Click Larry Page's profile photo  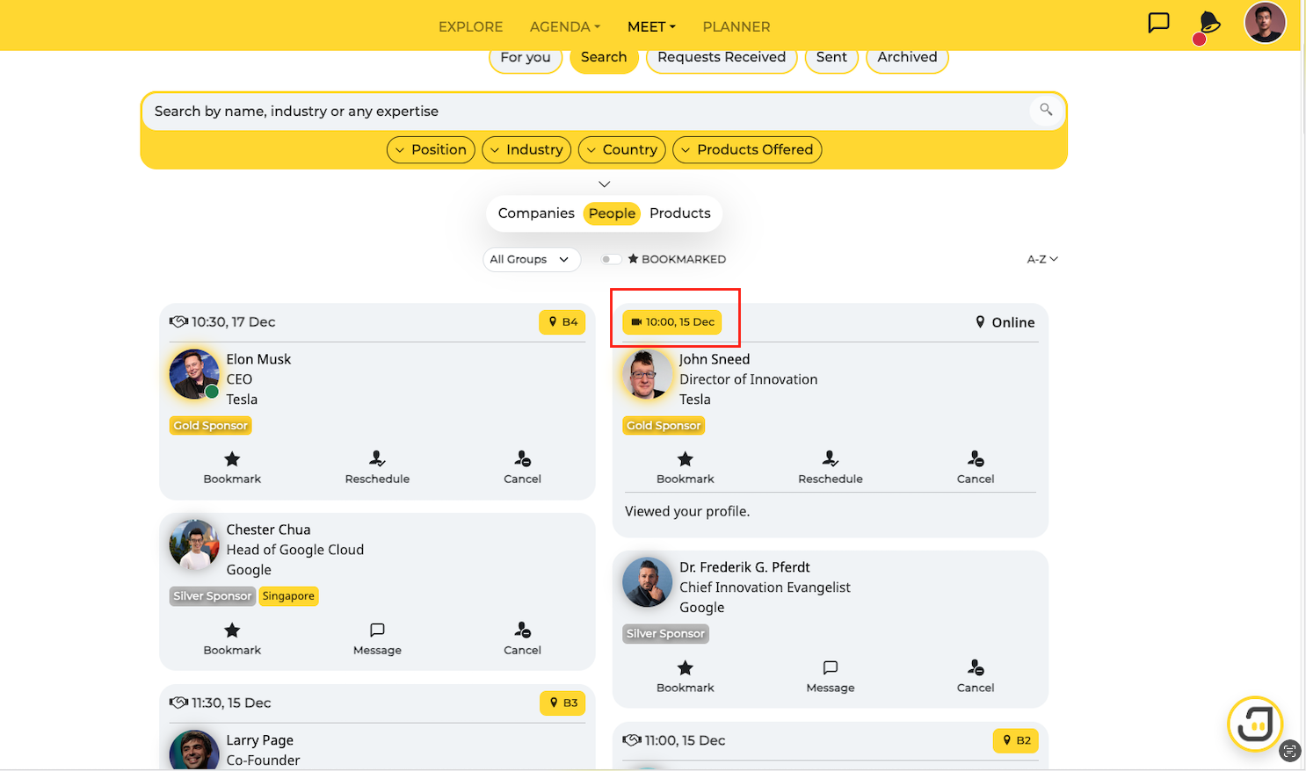(194, 751)
